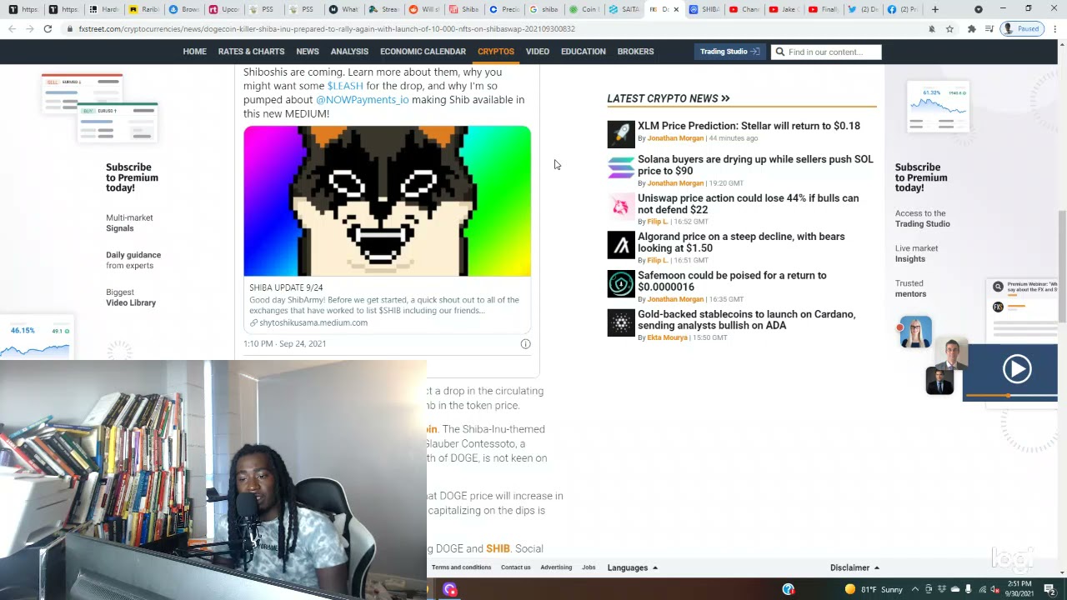Open the BROKERS menu item
The width and height of the screenshot is (1067, 600).
(x=635, y=52)
